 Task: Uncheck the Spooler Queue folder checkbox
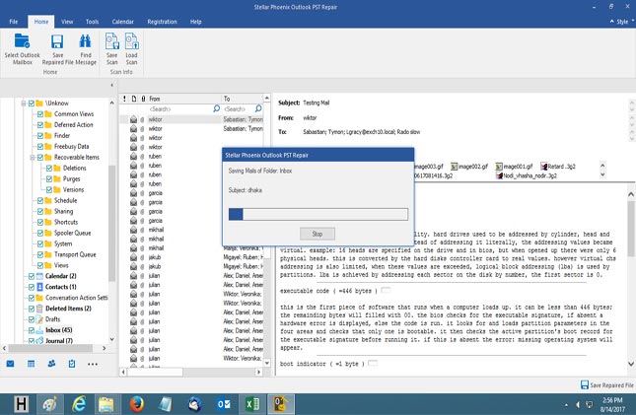coord(40,233)
